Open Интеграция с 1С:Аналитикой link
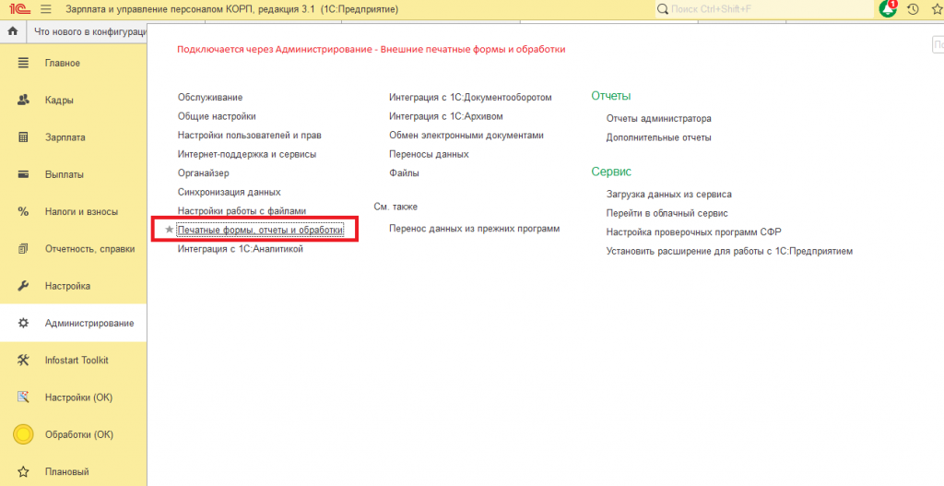The height and width of the screenshot is (486, 944). click(x=241, y=249)
